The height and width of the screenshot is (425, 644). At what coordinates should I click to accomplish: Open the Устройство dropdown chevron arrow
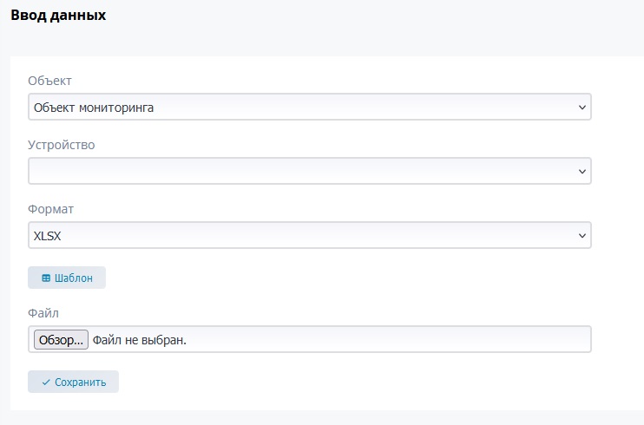tap(582, 172)
